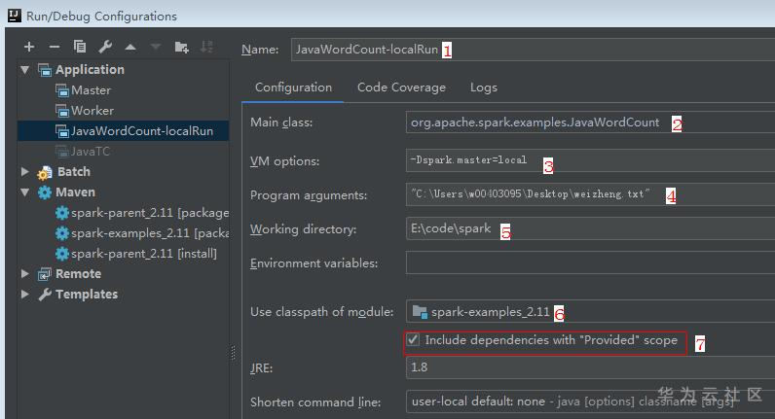Click the Create New Folder icon

click(x=181, y=47)
